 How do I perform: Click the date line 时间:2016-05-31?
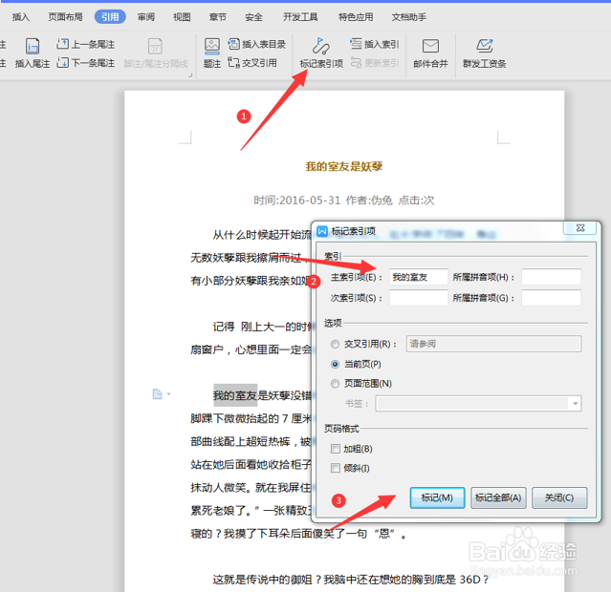[x=297, y=201]
